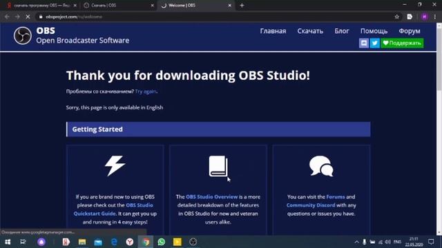Close the 'Скачать | OBS' tab
The image size is (442, 248).
152,6
